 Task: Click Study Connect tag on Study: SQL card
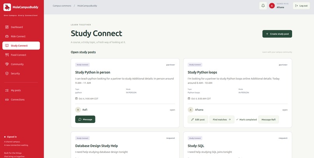coord(195,138)
